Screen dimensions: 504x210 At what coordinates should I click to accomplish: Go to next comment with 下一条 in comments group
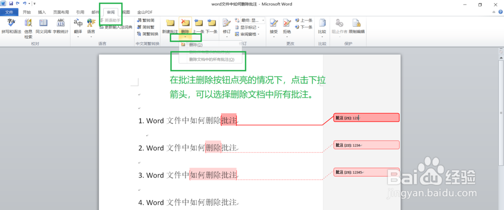click(x=212, y=26)
